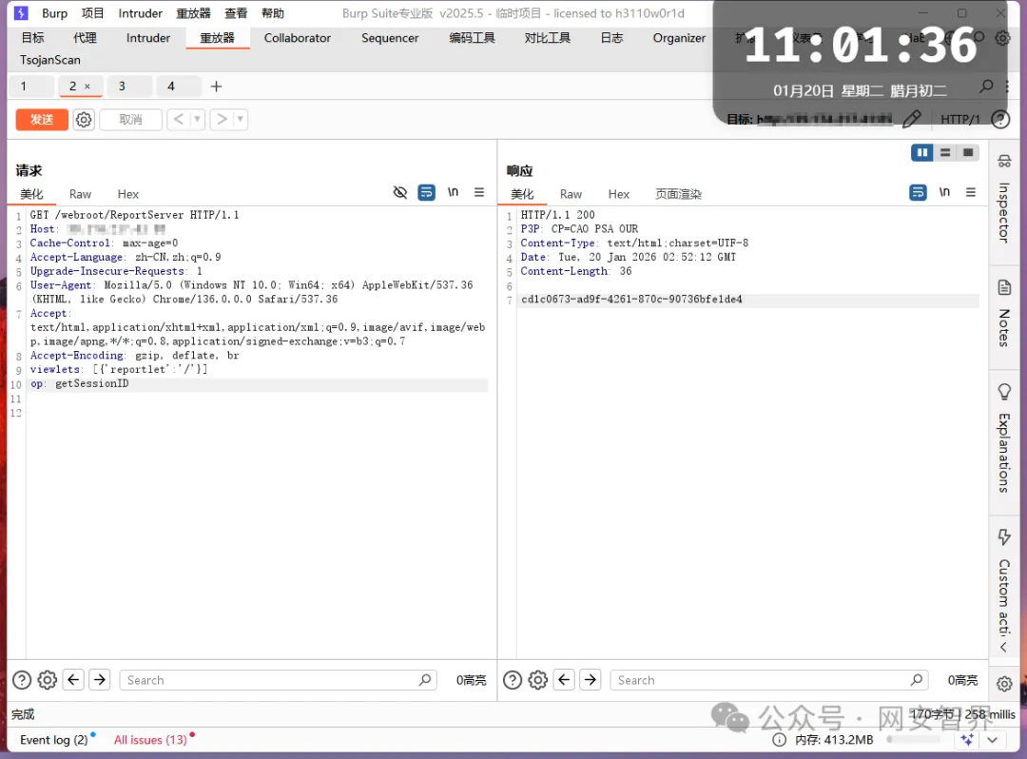Screen dimensions: 1027x759
Task: Open request panel hamburger options menu
Action: click(479, 192)
